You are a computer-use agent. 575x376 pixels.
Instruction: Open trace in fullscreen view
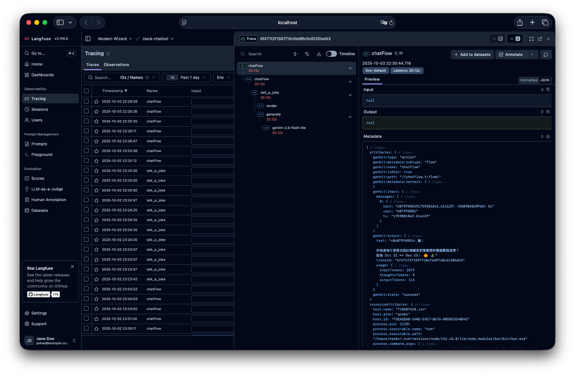pyautogui.click(x=531, y=39)
